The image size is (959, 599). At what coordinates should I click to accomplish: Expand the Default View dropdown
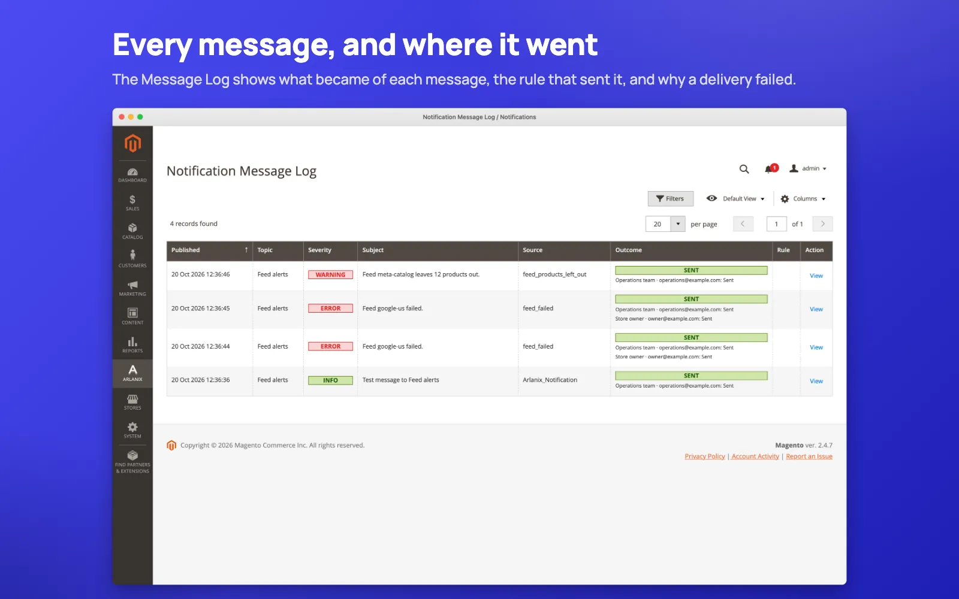point(735,199)
